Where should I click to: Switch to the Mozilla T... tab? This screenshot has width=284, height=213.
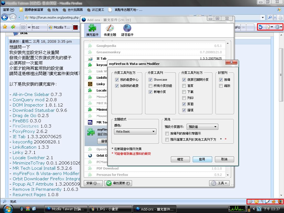60,27
